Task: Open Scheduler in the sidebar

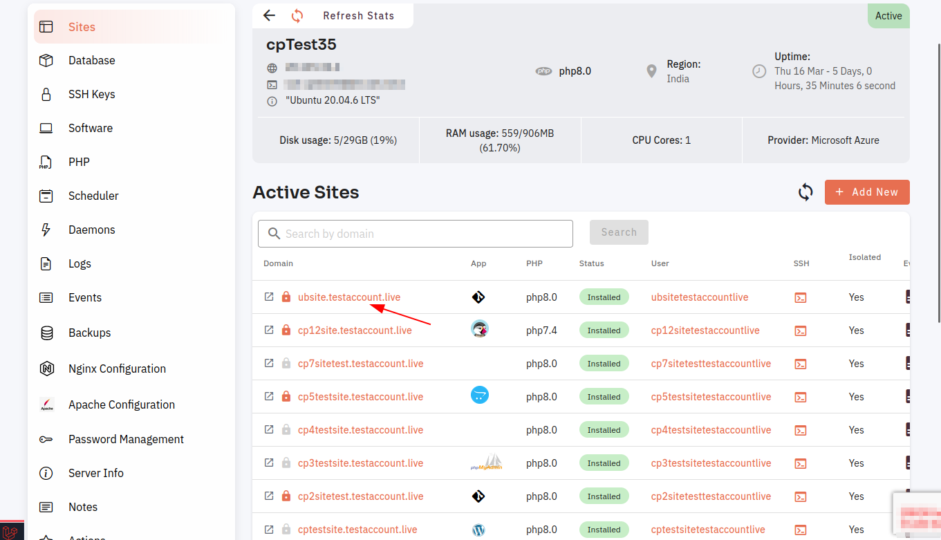Action: click(93, 196)
